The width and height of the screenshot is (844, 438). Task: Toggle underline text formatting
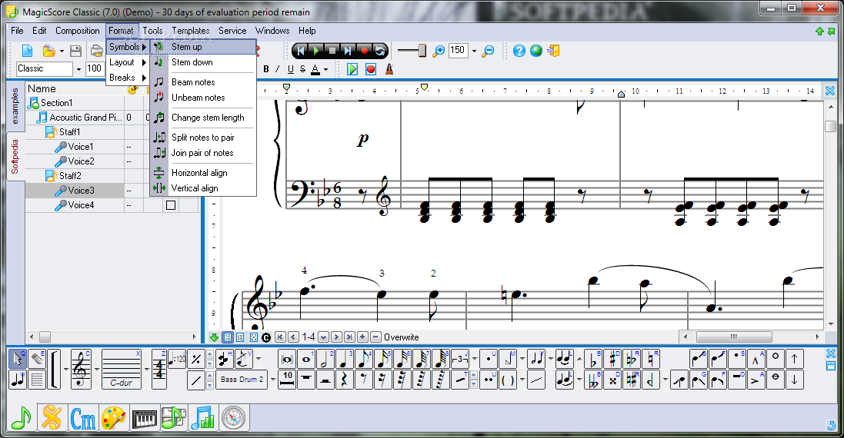[x=291, y=69]
